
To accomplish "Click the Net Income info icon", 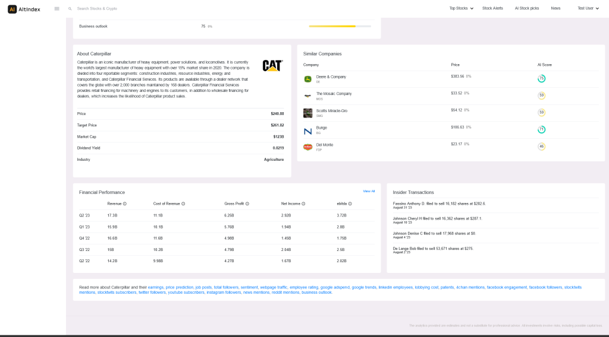I will [x=303, y=204].
